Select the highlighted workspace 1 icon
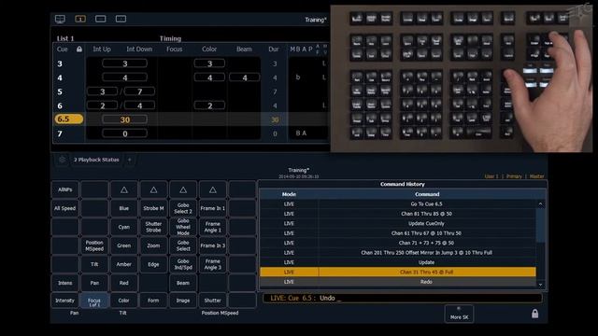The height and width of the screenshot is (336, 598). [x=80, y=19]
